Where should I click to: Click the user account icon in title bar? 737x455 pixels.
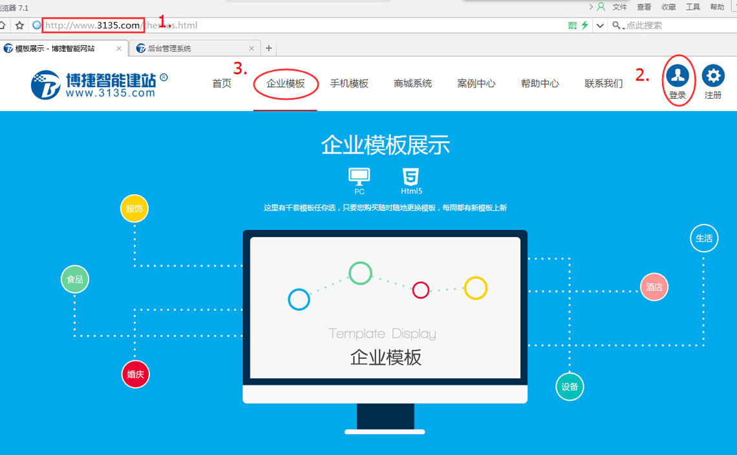[601, 6]
